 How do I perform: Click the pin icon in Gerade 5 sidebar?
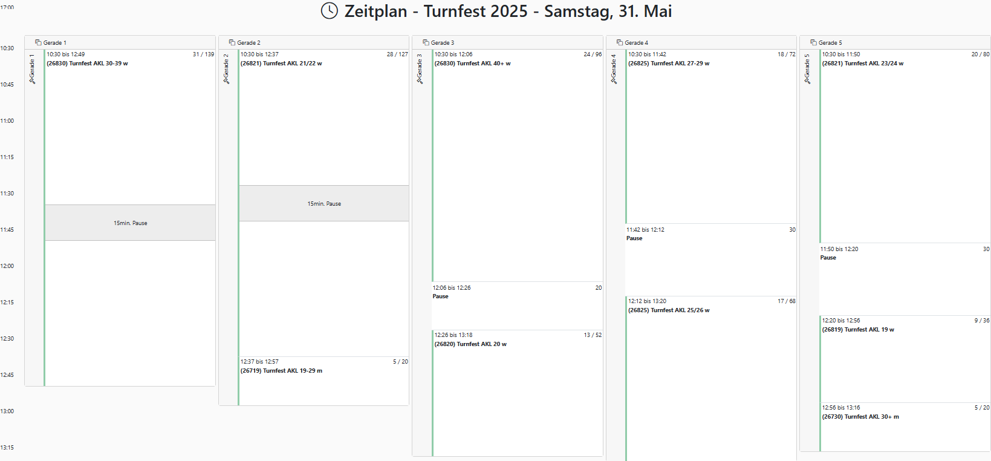tap(807, 80)
